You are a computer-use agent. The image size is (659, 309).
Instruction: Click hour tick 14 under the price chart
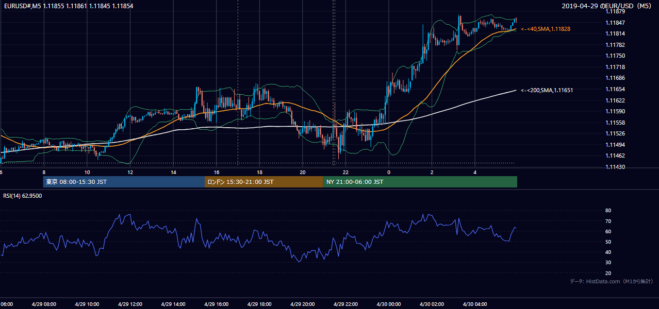point(174,172)
